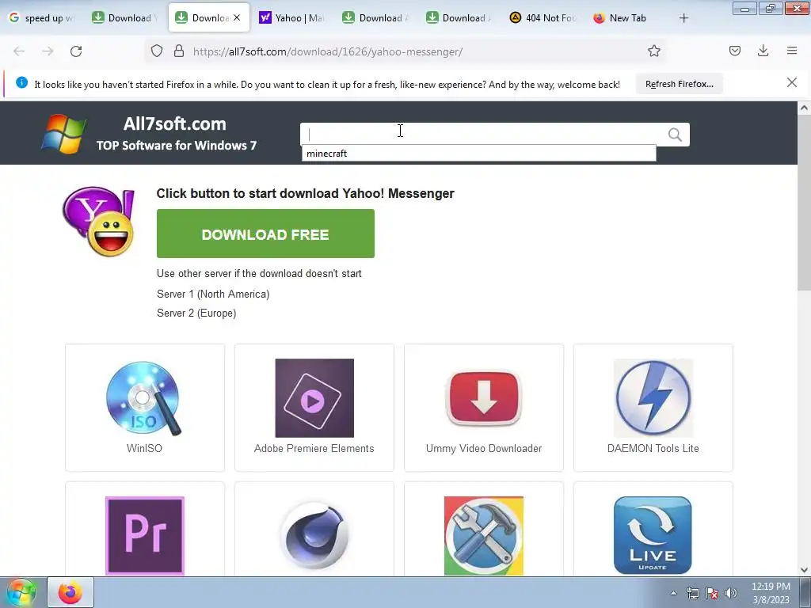Reload the current page

(x=76, y=51)
